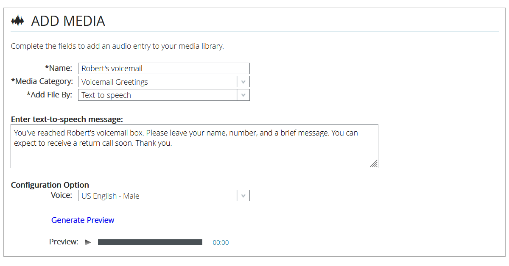The width and height of the screenshot is (509, 266).
Task: Click the Play icon next to Preview
Action: (88, 242)
